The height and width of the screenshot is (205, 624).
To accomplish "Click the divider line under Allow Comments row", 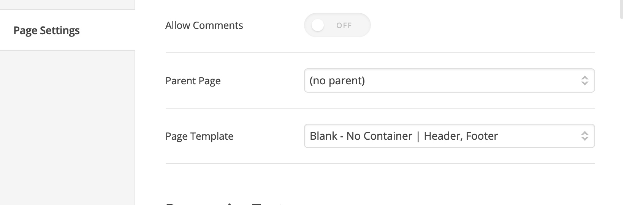I will coord(380,53).
